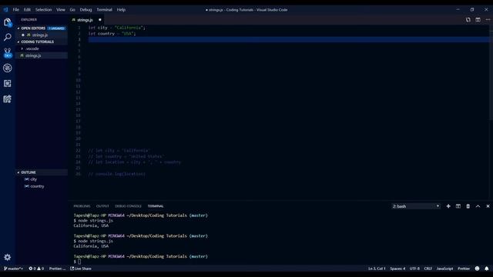This screenshot has height=277, width=493.
Task: Kill the terminal with trash icon
Action: coord(468,206)
